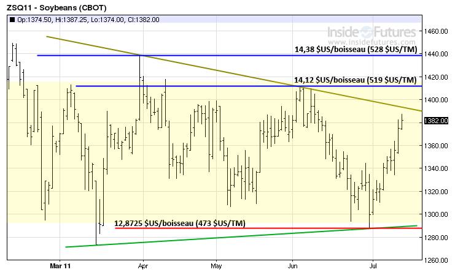Click the 14,12 $US/boisseau annotation label
455x275 pixels.
tap(356, 79)
